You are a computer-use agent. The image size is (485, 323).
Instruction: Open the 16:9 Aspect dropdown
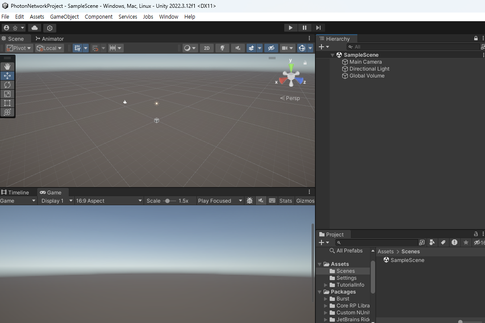pos(109,200)
